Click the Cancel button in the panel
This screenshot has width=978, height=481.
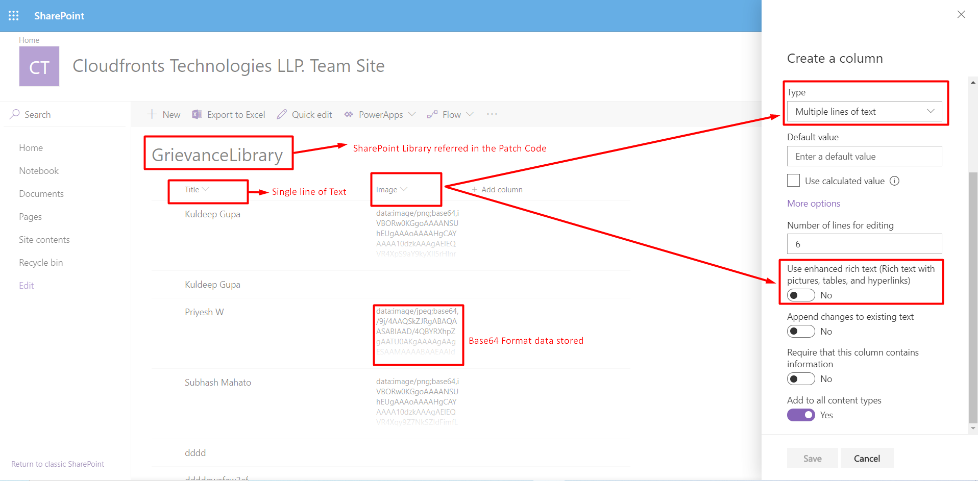867,458
